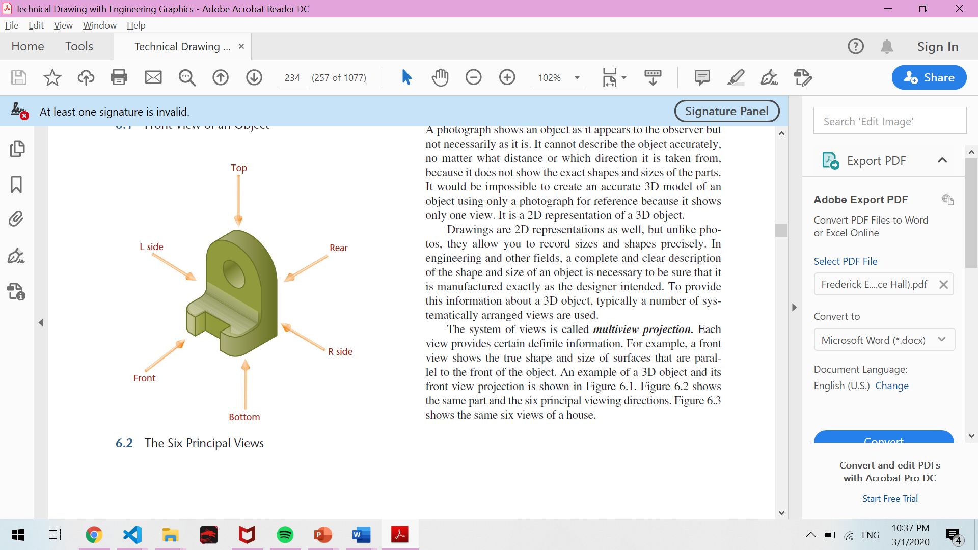Activate the Selection arrow tool
978x550 pixels.
click(406, 77)
